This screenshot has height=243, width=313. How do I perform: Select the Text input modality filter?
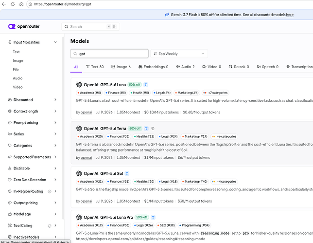click(16, 52)
